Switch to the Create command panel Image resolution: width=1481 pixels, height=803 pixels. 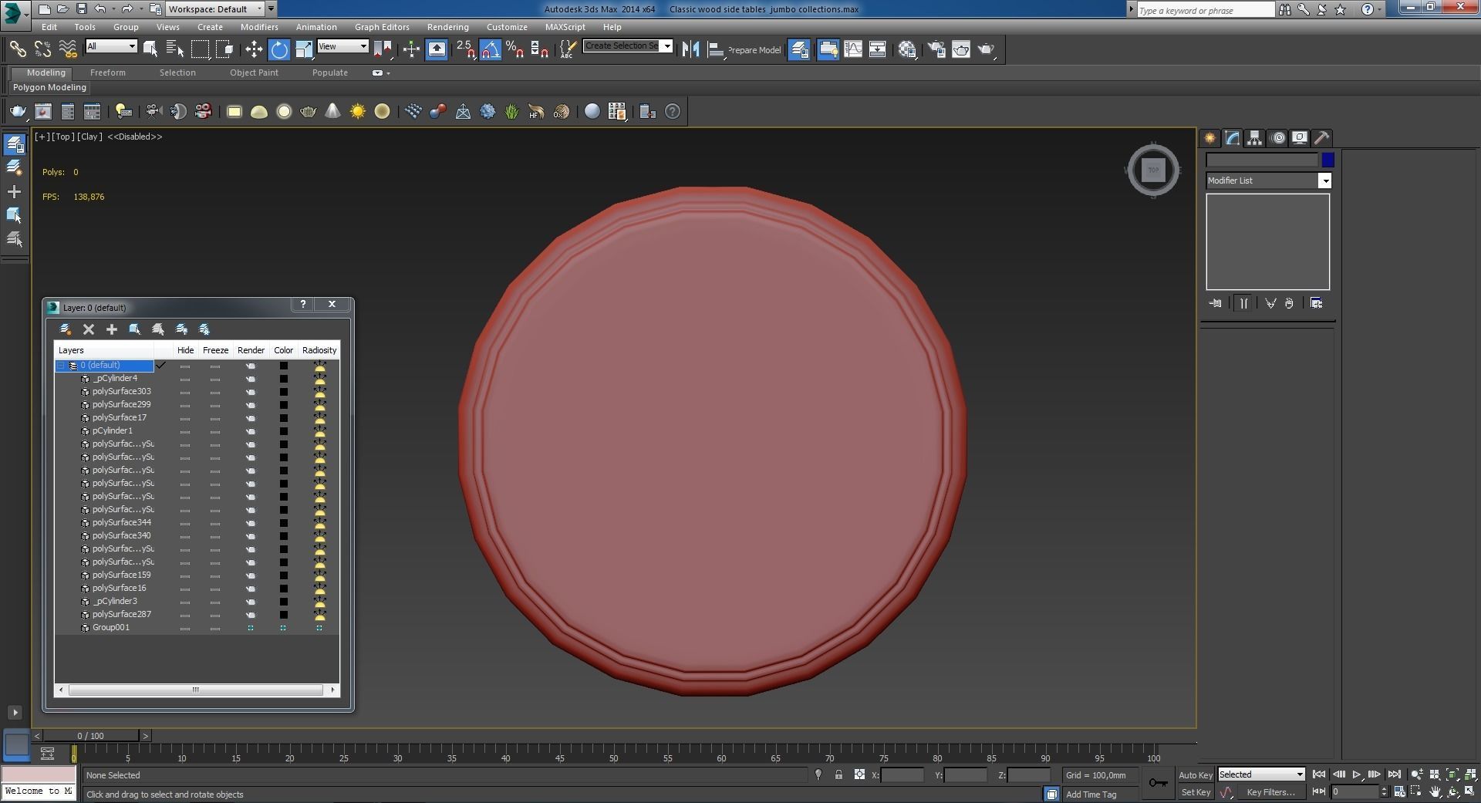point(1209,138)
